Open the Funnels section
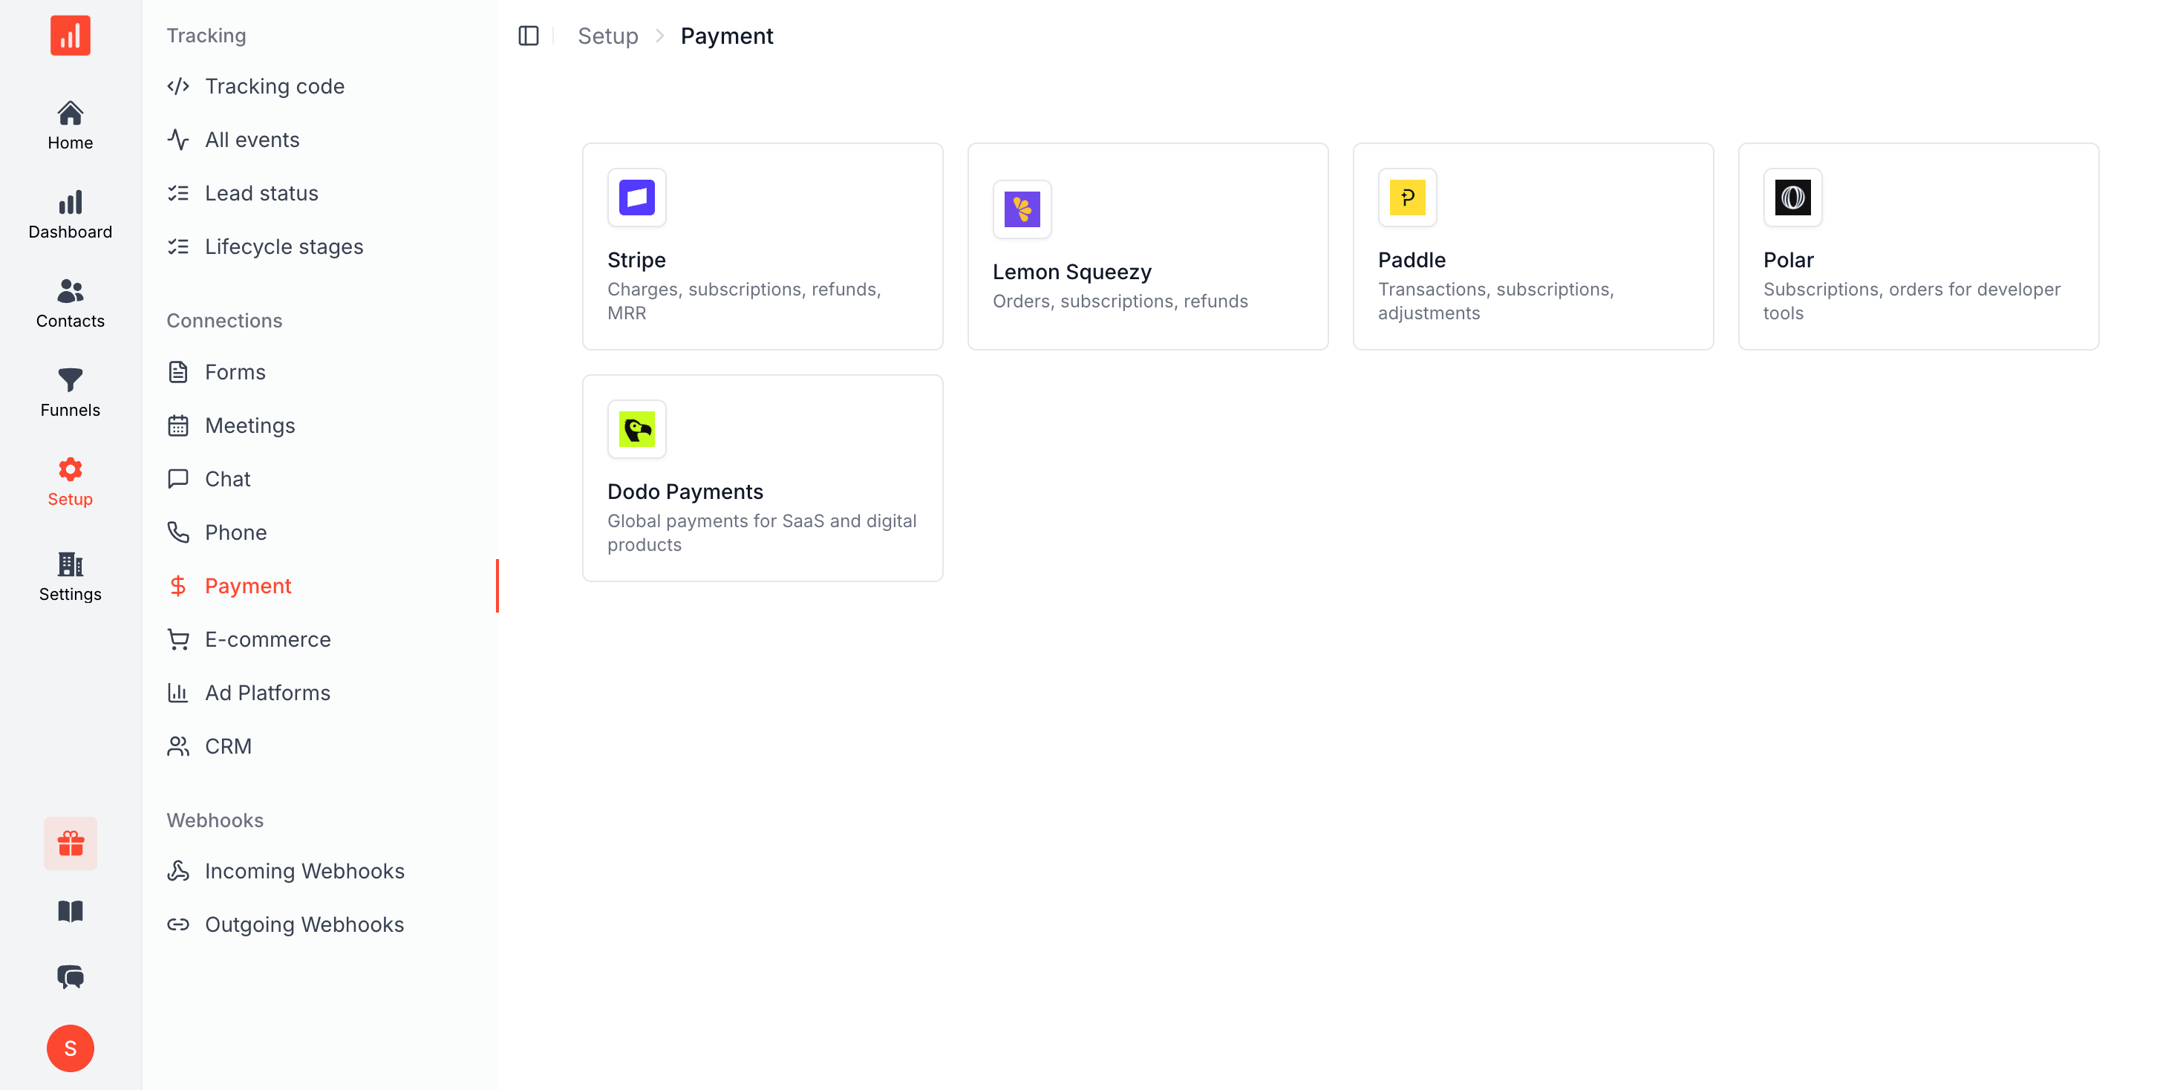2183x1090 pixels. click(71, 393)
